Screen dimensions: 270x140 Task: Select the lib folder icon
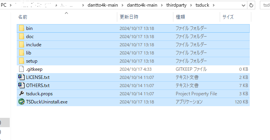21,53
